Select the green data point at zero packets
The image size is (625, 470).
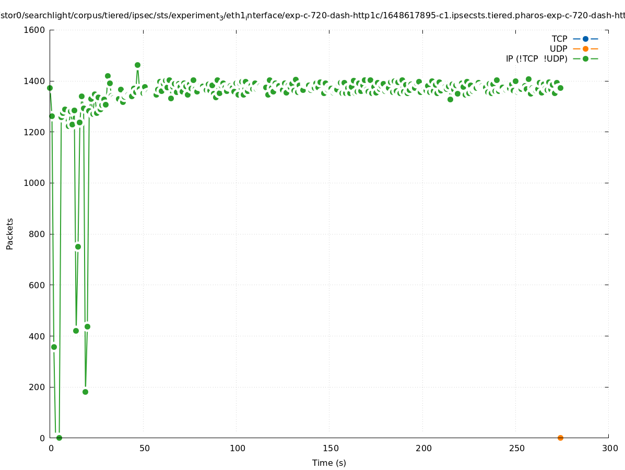point(59,438)
